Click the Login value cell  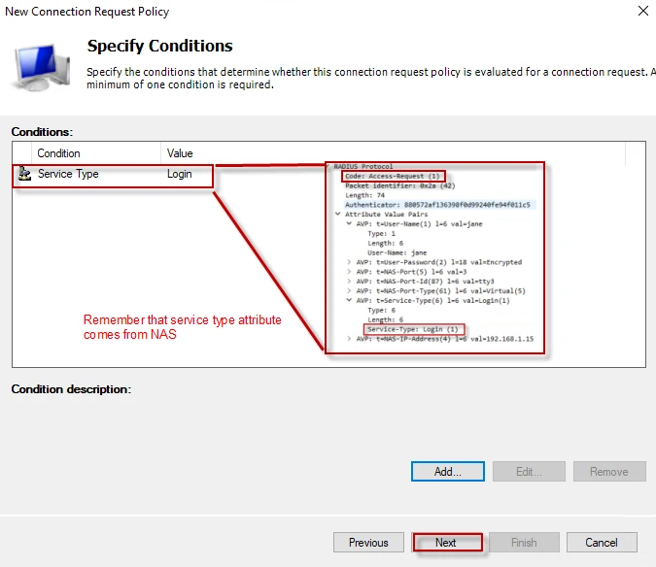pyautogui.click(x=180, y=175)
